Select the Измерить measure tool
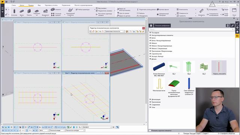This screenshot has height=135, width=240. [201, 12]
